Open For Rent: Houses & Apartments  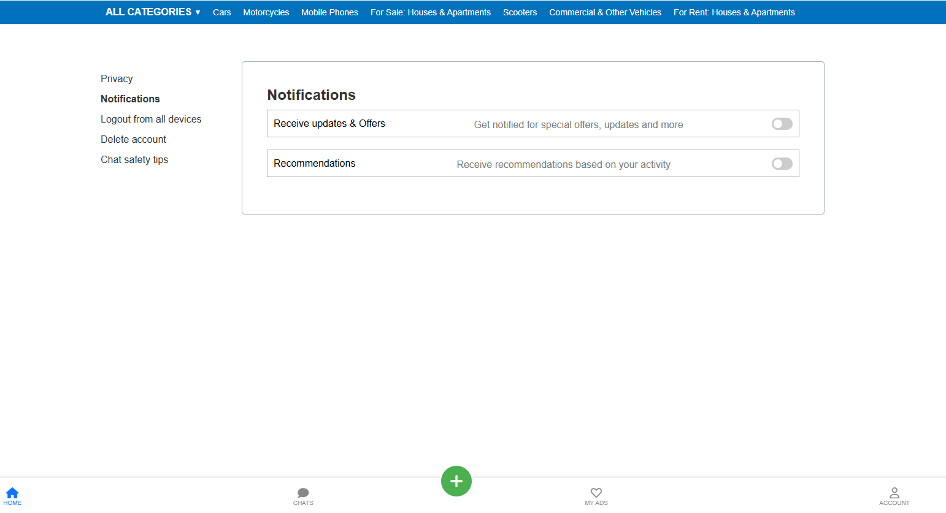click(734, 12)
